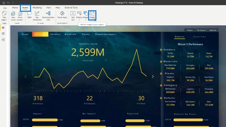Click the No Impact bar labeled 438M
226x127 pixels.
(90, 121)
